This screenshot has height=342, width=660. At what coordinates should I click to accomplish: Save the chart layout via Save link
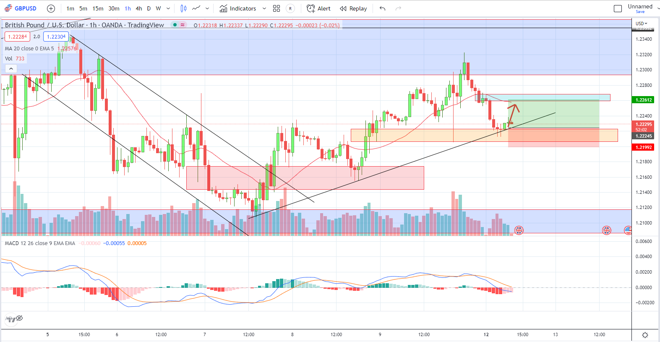tap(640, 12)
